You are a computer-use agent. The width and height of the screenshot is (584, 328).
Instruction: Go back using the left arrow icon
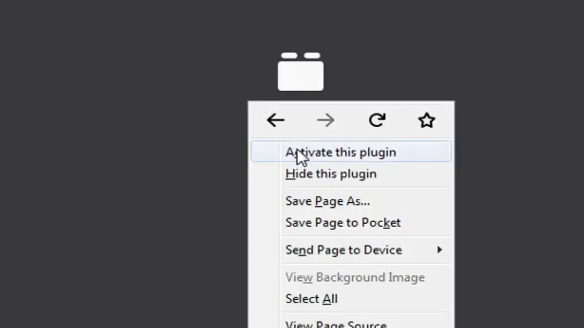click(276, 120)
